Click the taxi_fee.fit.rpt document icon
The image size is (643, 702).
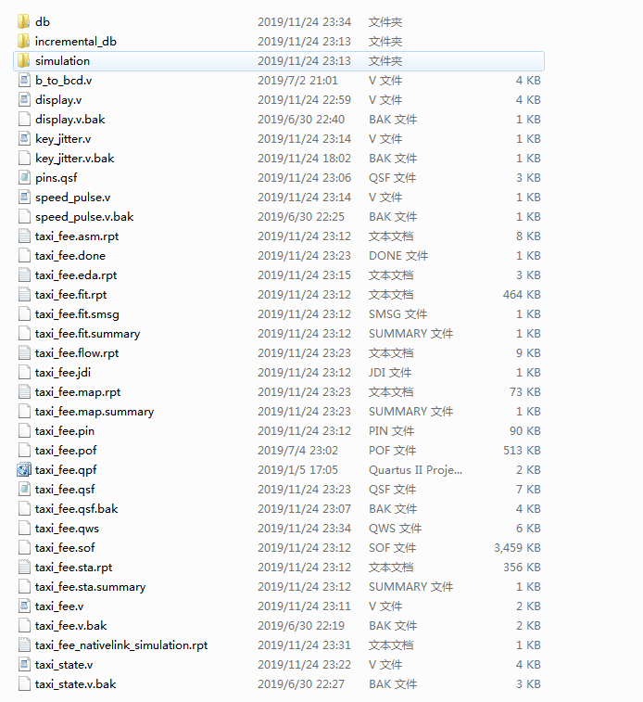point(24,294)
